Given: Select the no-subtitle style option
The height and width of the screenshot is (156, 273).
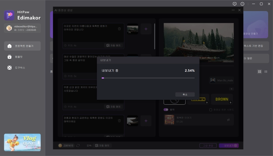Looking at the screenshot, I should tap(174, 101).
